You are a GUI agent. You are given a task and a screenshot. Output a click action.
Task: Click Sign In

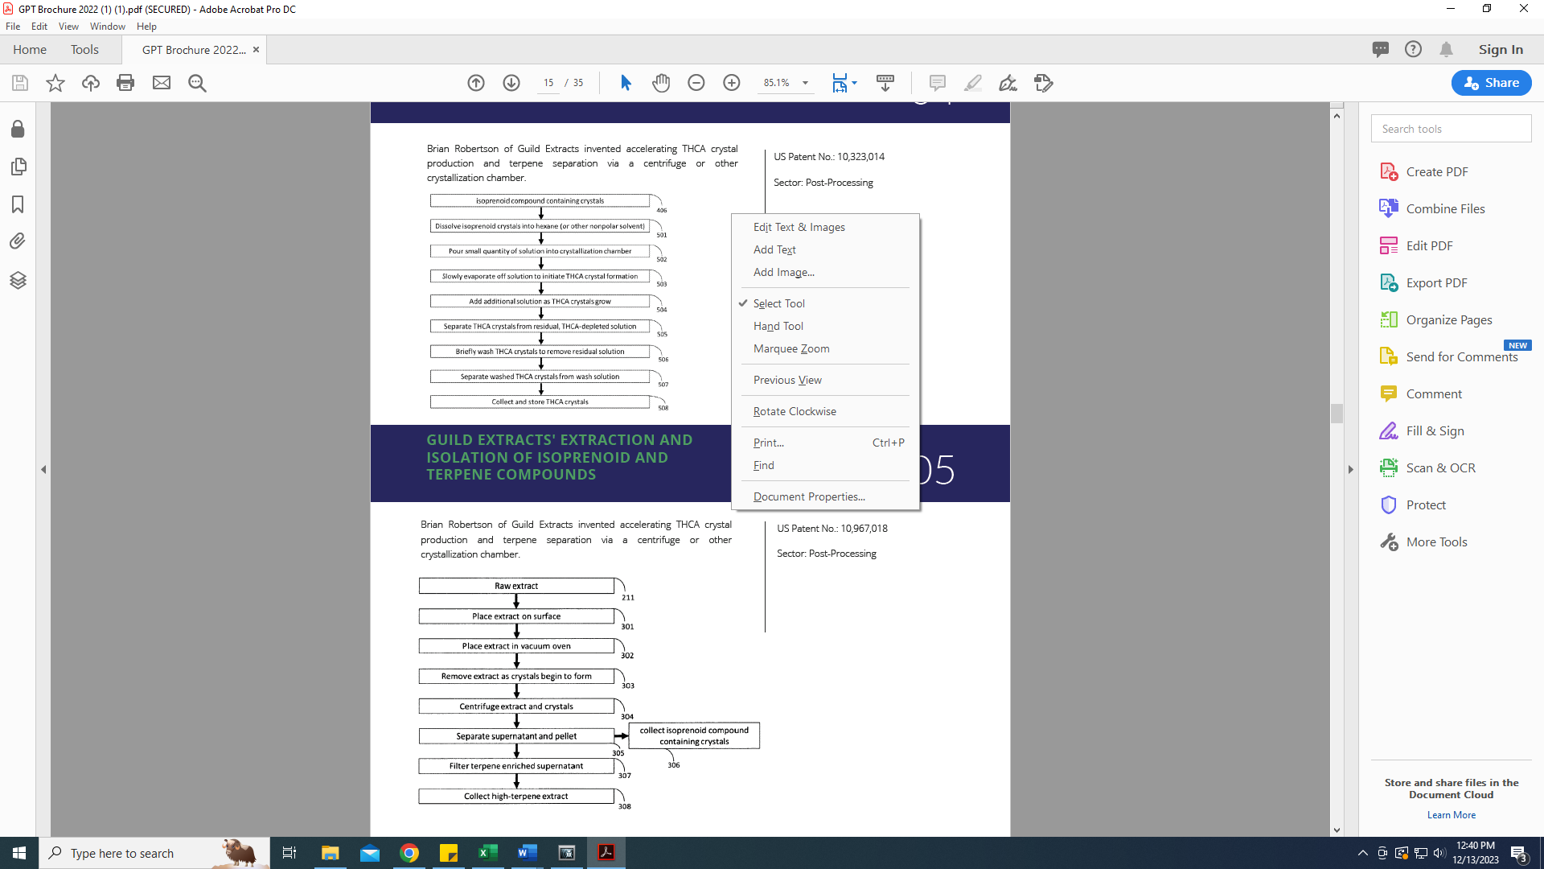(1501, 49)
